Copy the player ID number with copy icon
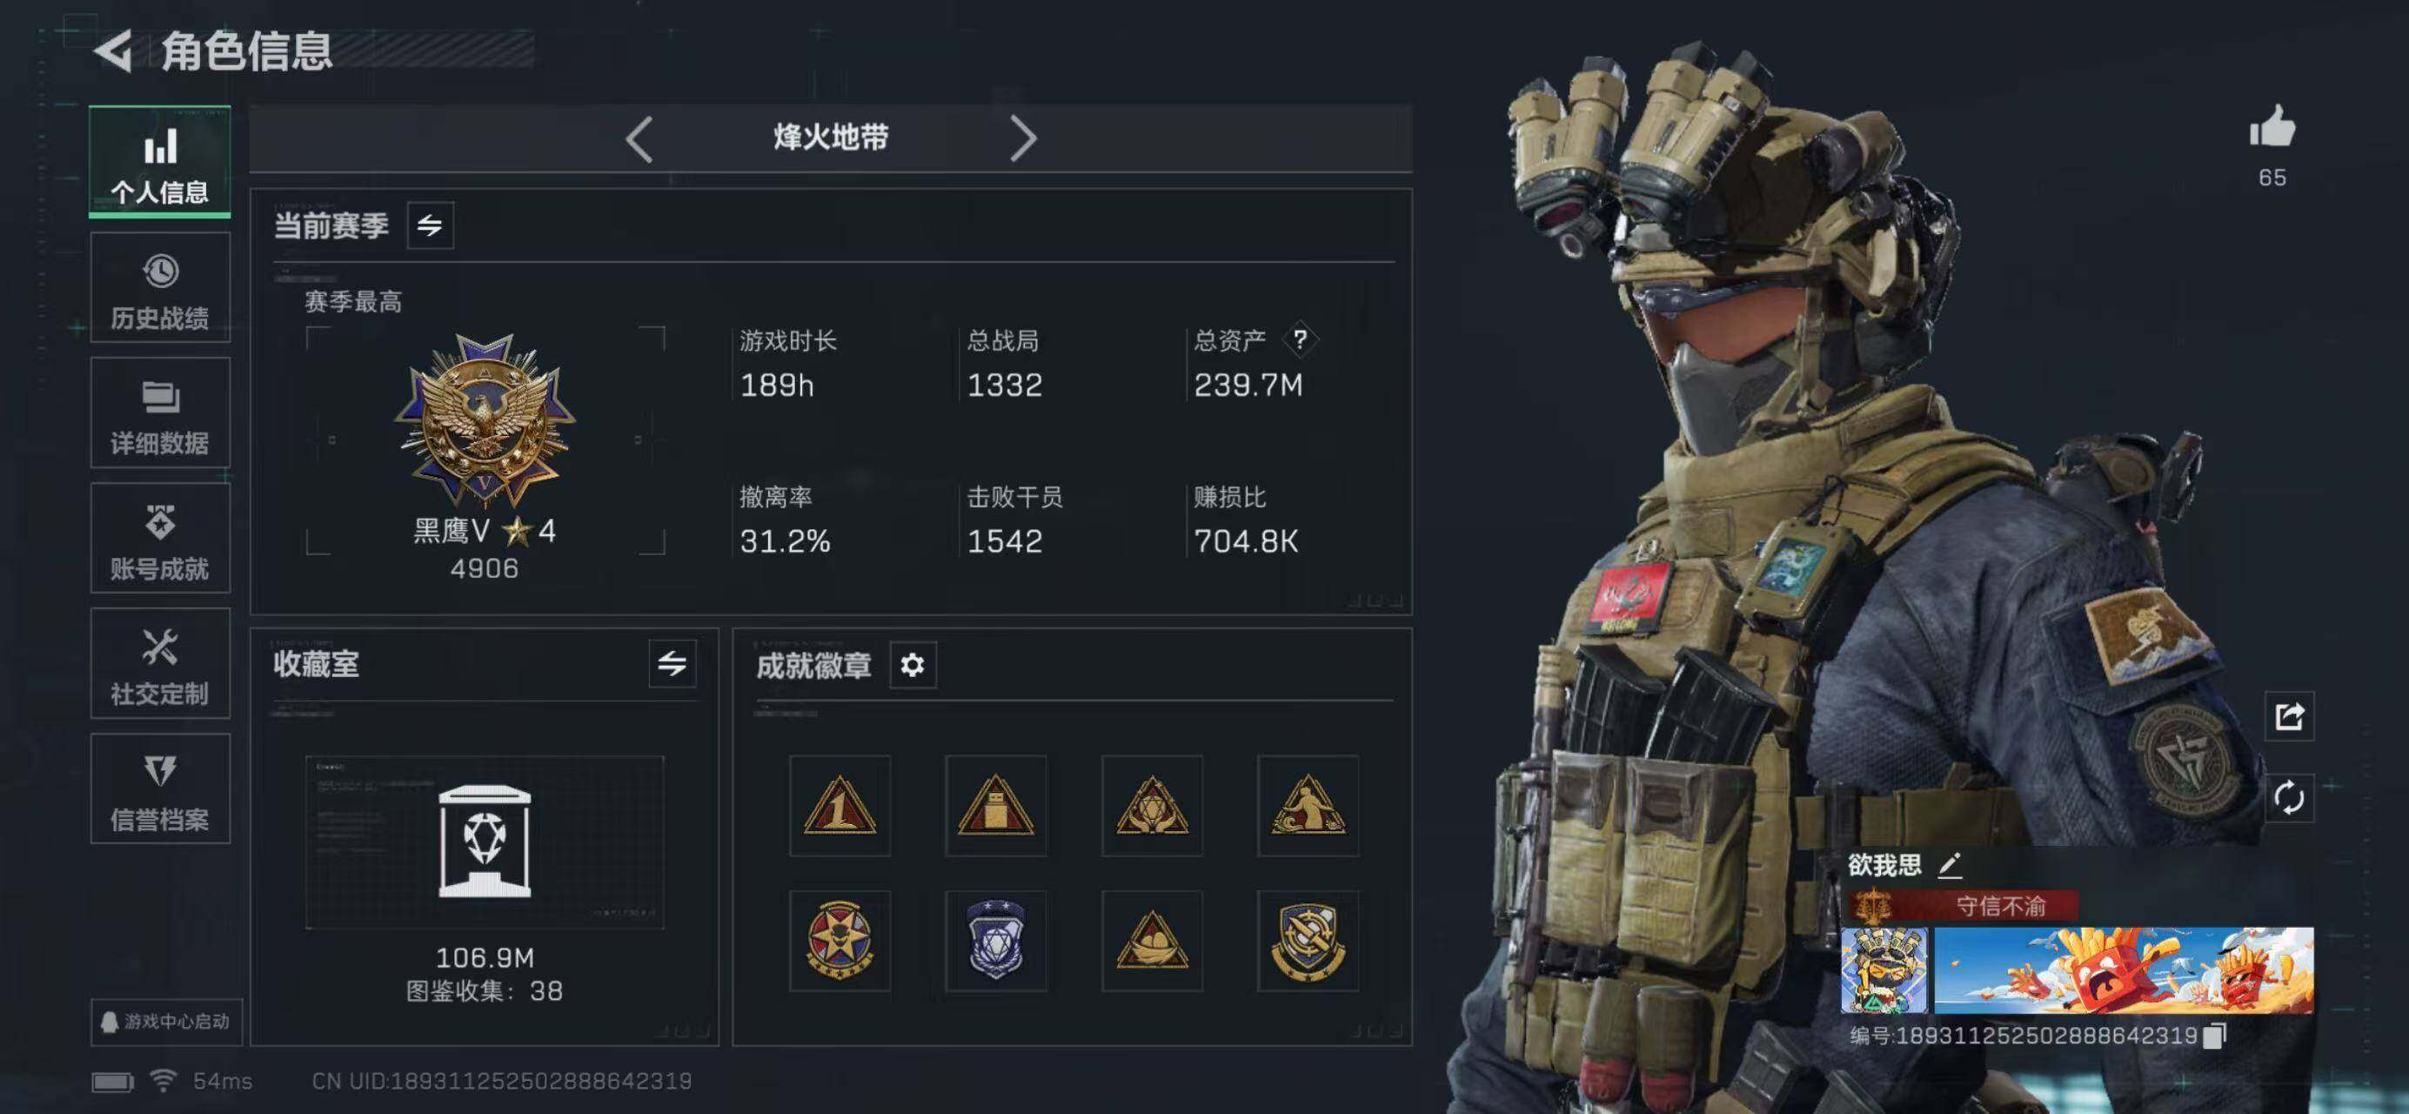This screenshot has height=1114, width=2409. 2215,1036
